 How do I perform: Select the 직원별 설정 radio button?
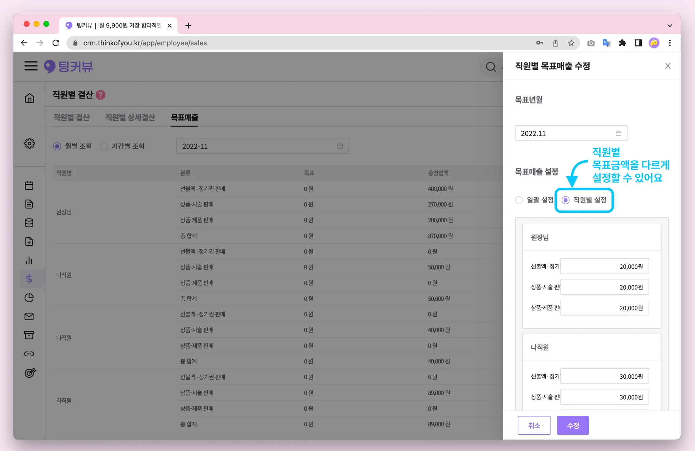pos(566,200)
